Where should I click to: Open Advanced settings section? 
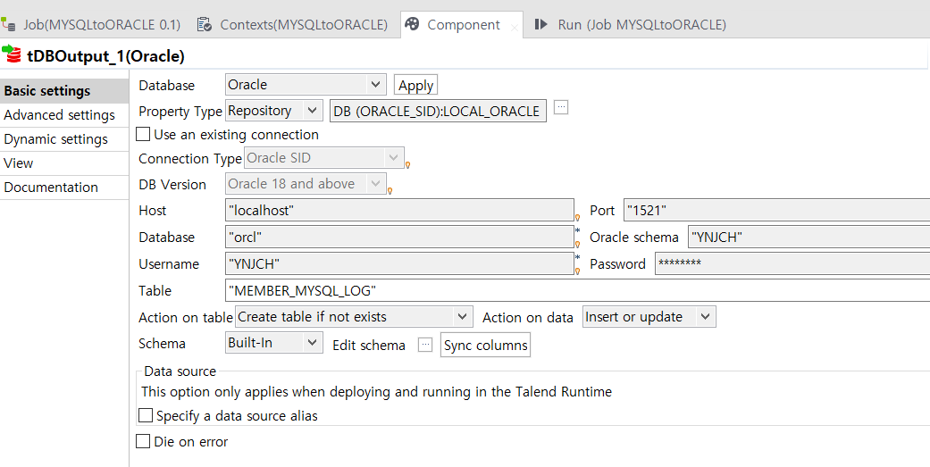(x=64, y=115)
